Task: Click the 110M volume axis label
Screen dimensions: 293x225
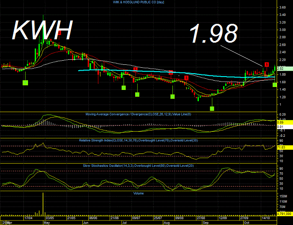Action: pyautogui.click(x=283, y=202)
